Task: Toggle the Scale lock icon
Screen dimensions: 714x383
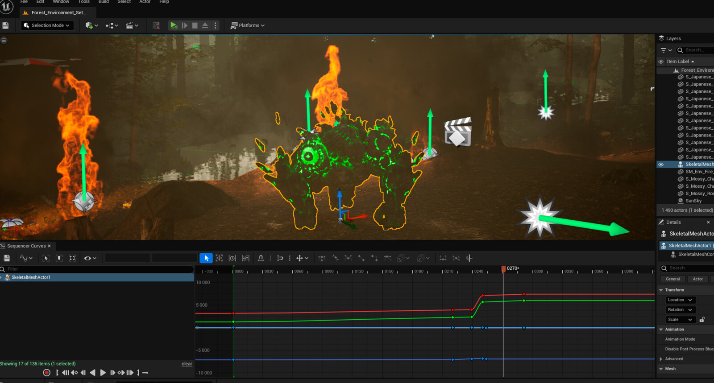Action: pyautogui.click(x=702, y=320)
